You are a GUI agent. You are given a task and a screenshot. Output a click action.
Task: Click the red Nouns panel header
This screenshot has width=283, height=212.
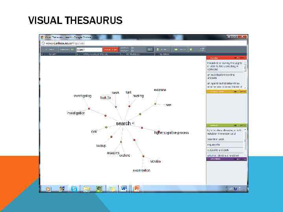[226, 58]
